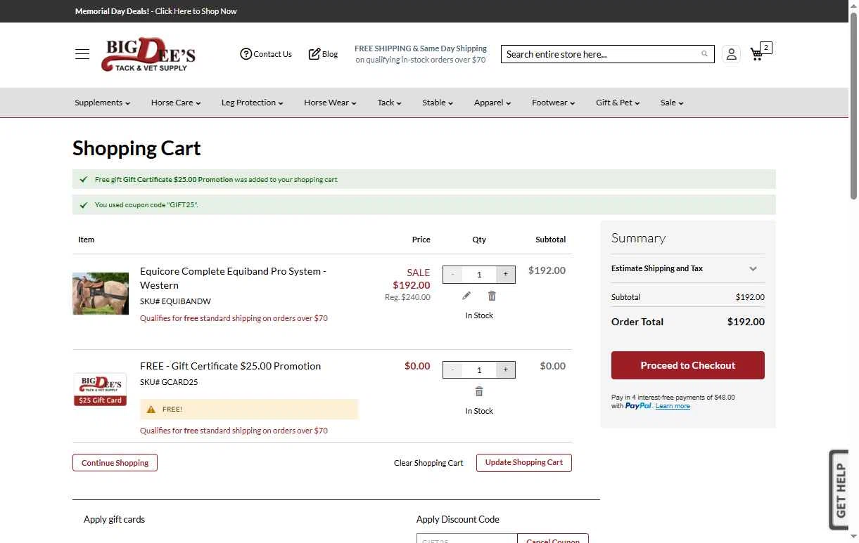Click the FREE Gift Certificate $25.00 Promotion title
859x543 pixels.
(x=230, y=366)
